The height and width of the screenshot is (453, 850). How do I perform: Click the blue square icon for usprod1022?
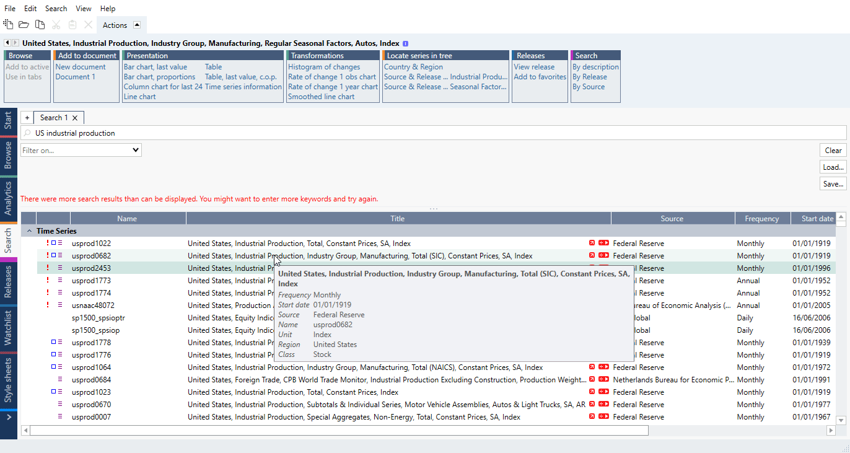(53, 243)
